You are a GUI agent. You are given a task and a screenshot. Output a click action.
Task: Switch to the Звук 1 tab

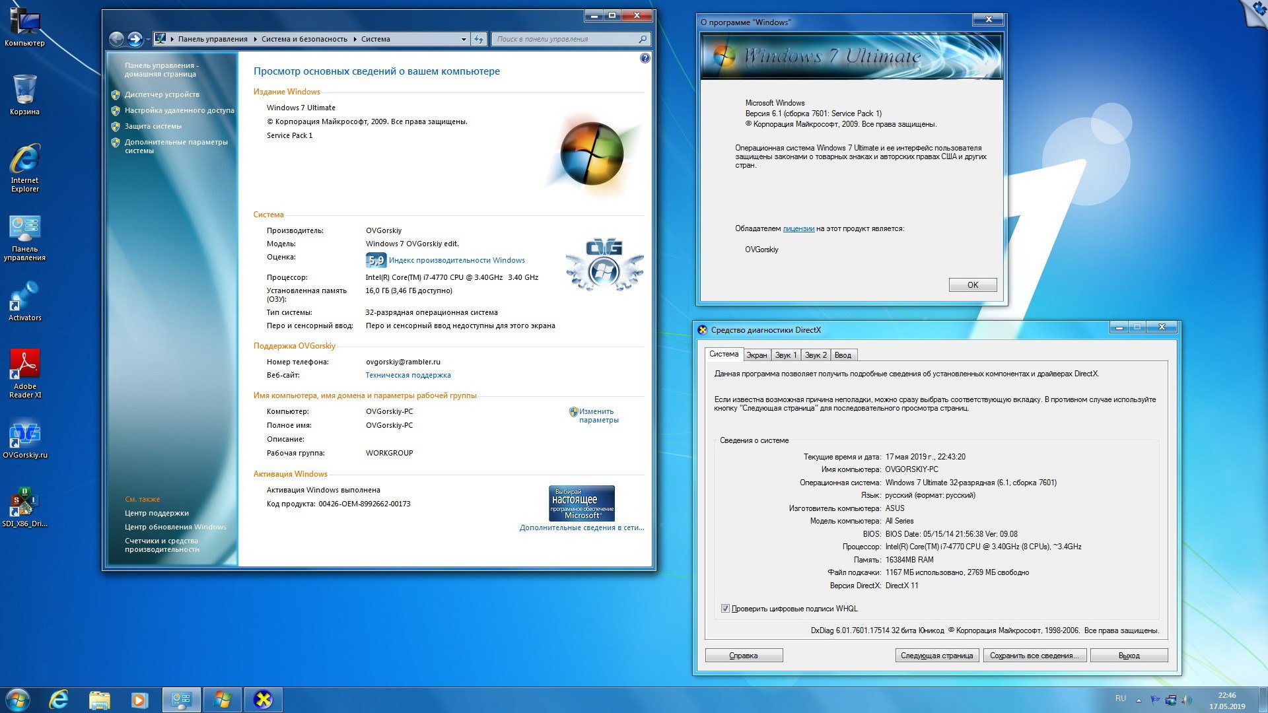click(786, 355)
